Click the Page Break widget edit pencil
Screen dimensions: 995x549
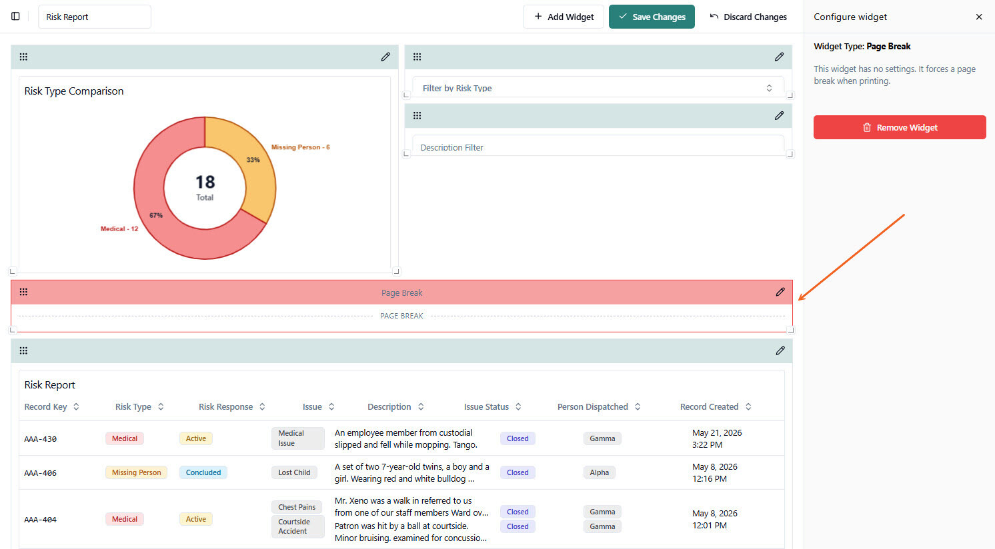[780, 292]
